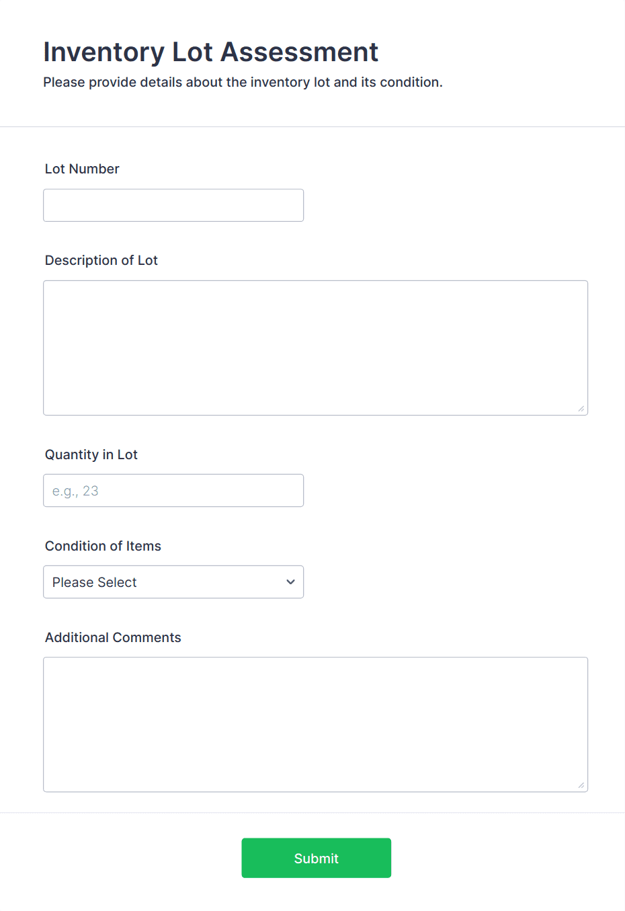Click the 'e.g., 23' placeholder text

pyautogui.click(x=75, y=491)
